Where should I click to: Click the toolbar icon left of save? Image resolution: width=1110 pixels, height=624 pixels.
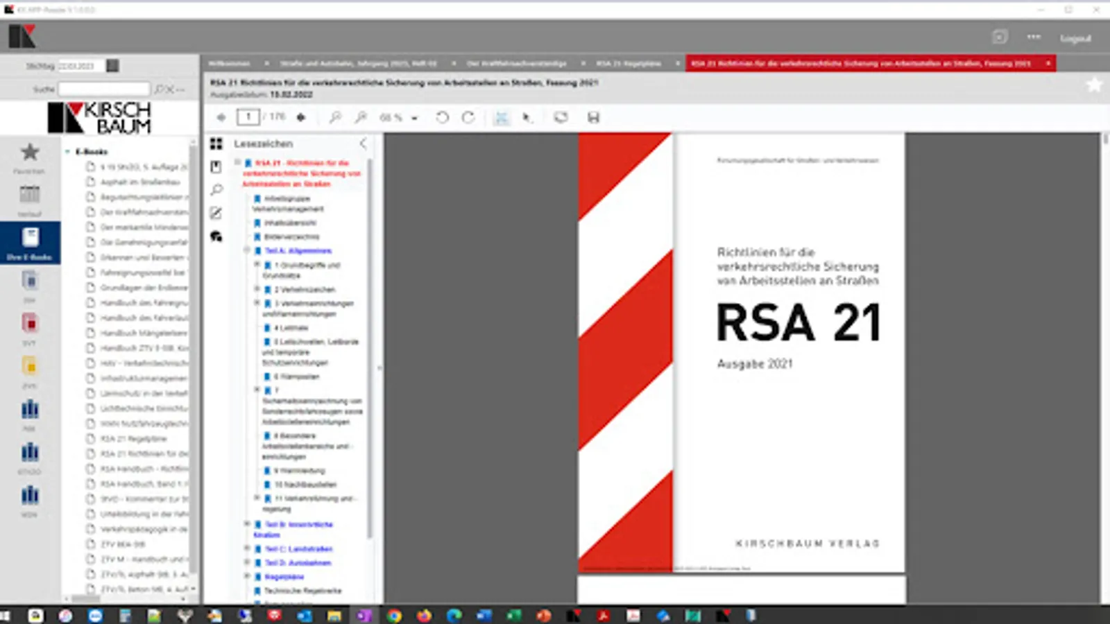[x=561, y=117]
